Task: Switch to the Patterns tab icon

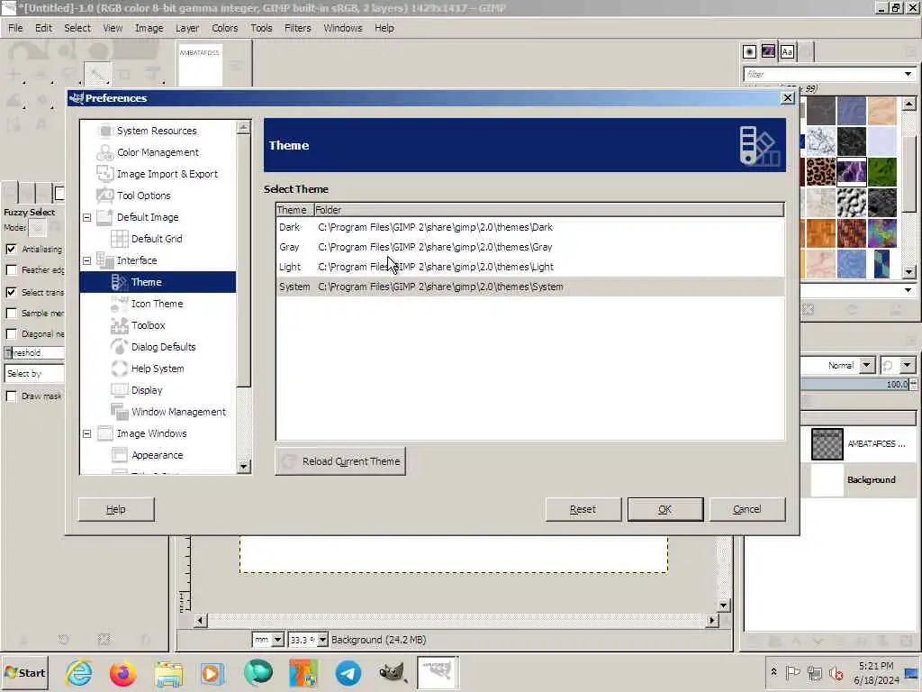Action: (x=768, y=51)
